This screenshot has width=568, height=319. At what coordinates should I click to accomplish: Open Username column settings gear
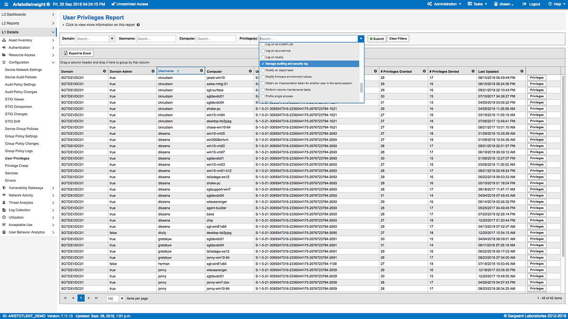201,71
